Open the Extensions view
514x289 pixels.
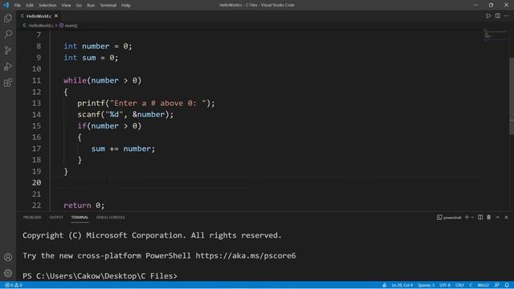click(x=8, y=82)
